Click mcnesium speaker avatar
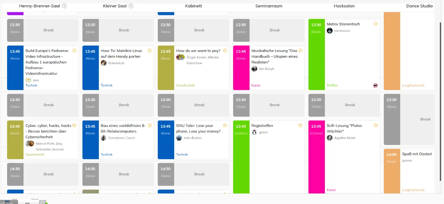This screenshot has width=444, height=204. click(x=330, y=30)
